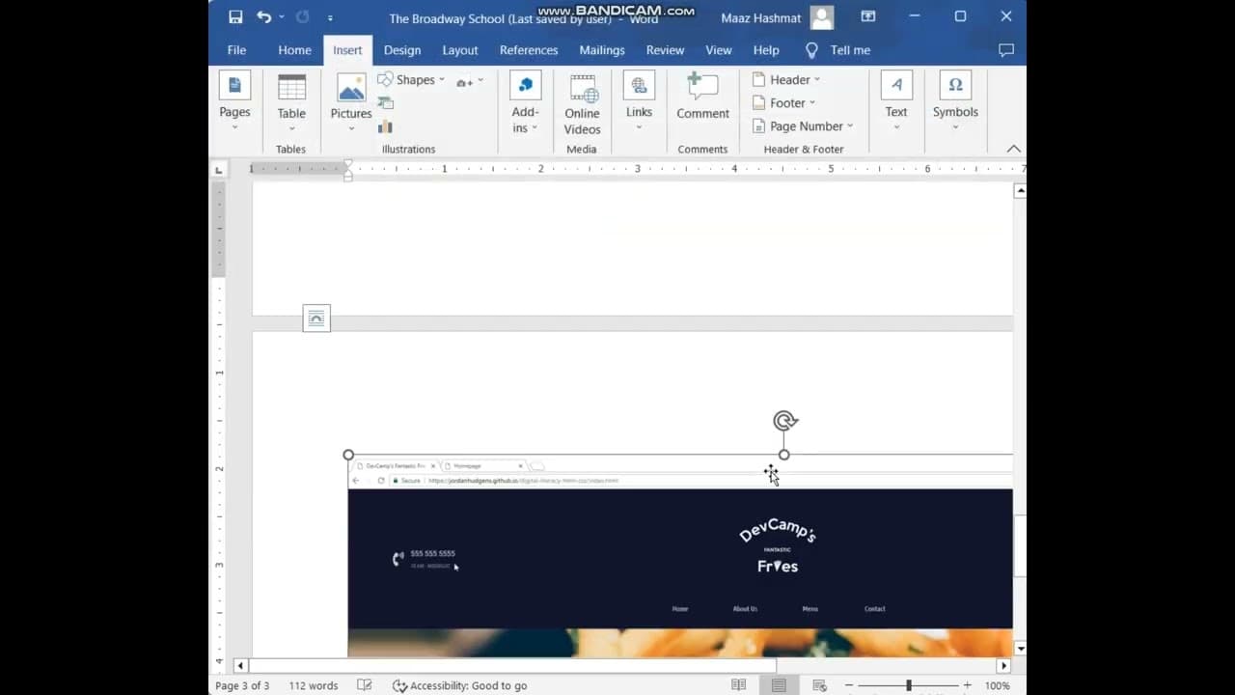Open the View tab
This screenshot has width=1235, height=695.
coord(719,50)
